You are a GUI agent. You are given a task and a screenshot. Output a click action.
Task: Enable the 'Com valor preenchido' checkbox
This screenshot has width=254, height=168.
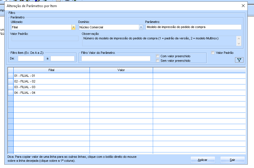click(158, 56)
